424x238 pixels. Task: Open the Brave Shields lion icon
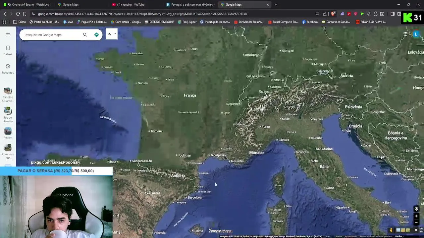333,14
